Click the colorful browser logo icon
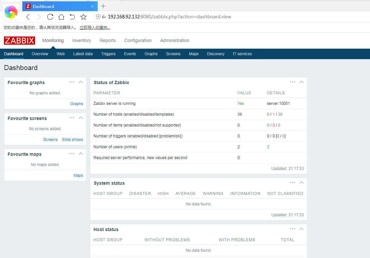The image size is (370, 258). point(11,12)
